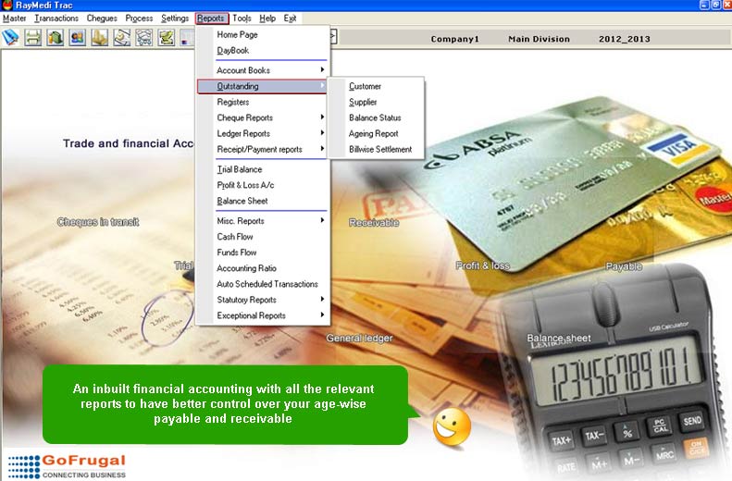Click the people group toolbar icon
Screen dimensions: 732x481
(x=78, y=37)
